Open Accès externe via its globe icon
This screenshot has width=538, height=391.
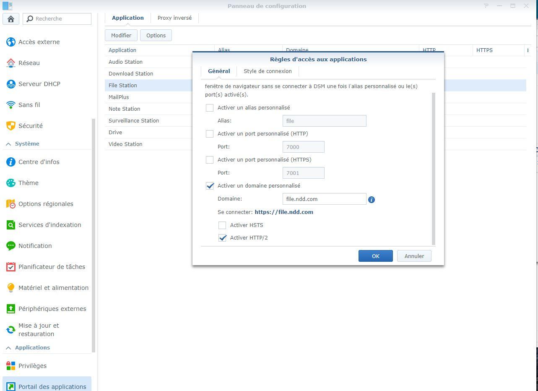pyautogui.click(x=11, y=42)
